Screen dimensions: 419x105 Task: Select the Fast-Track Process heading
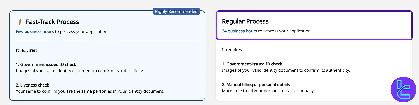(x=52, y=22)
